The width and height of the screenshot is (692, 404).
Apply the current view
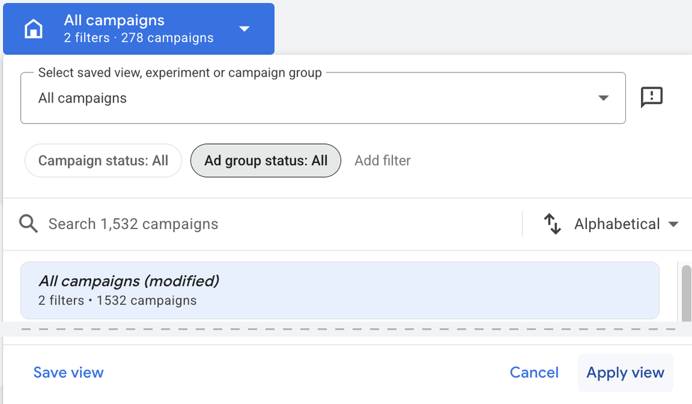coord(625,373)
